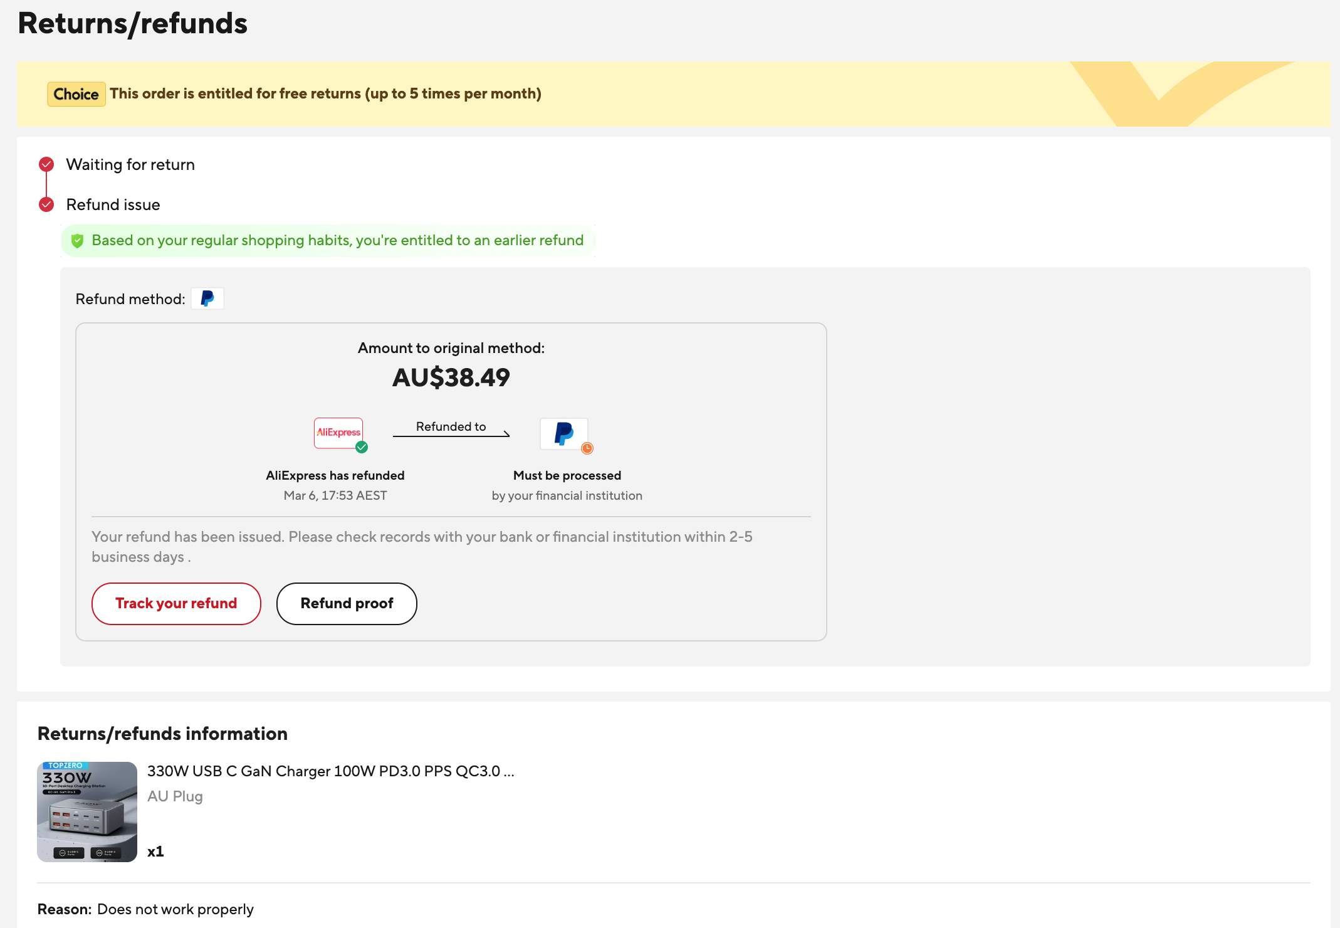Select the Waiting for return step
The image size is (1340, 928).
click(130, 164)
